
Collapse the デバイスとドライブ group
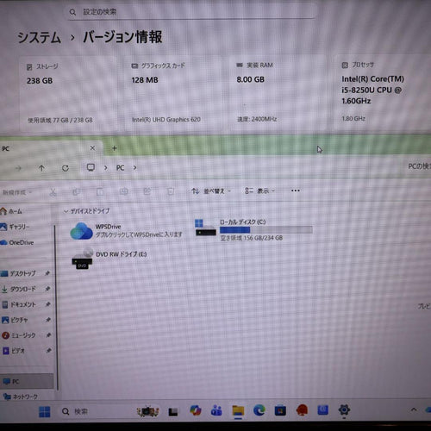click(66, 211)
